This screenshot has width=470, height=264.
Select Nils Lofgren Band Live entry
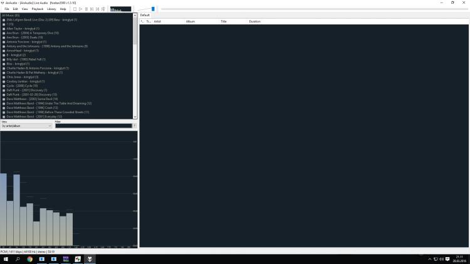tap(42, 20)
